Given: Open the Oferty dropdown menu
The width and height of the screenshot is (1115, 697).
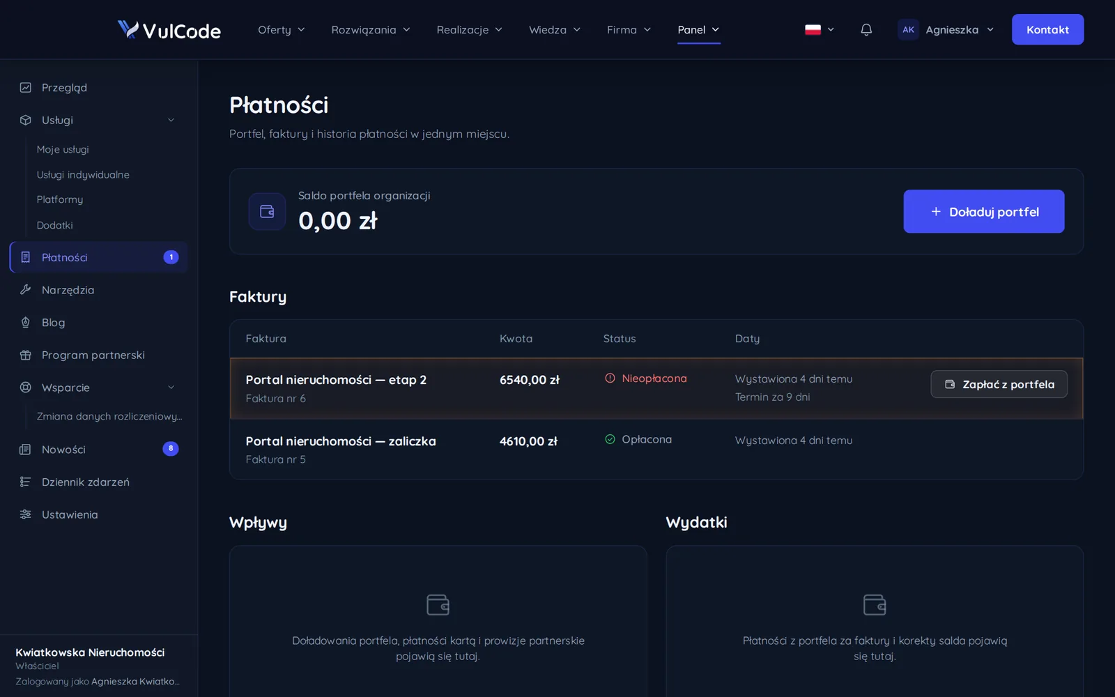Looking at the screenshot, I should pyautogui.click(x=282, y=29).
